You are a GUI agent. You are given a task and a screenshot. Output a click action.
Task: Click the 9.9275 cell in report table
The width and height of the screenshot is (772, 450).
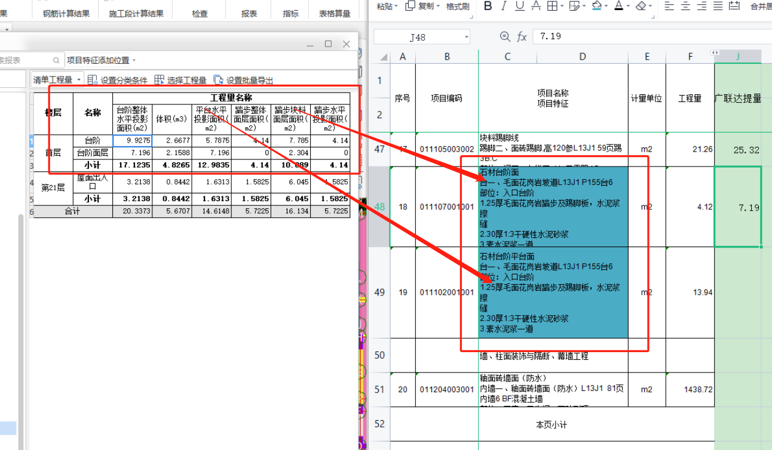[x=132, y=141]
